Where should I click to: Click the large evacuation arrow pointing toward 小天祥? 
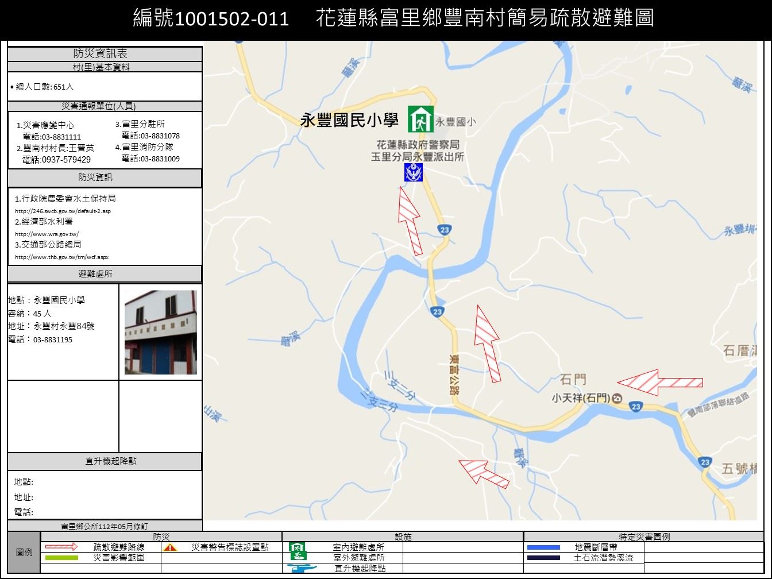pos(659,383)
